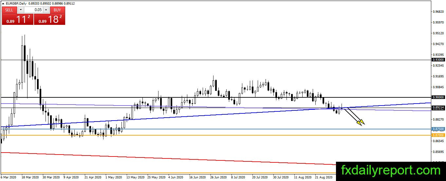Select the orange 0.87000 level label
This screenshot has height=181, width=446.
tap(438, 135)
